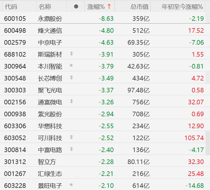Image resolution: width=210 pixels, height=190 pixels.
Task: Select stock code 000938
Action: [x=15, y=114]
